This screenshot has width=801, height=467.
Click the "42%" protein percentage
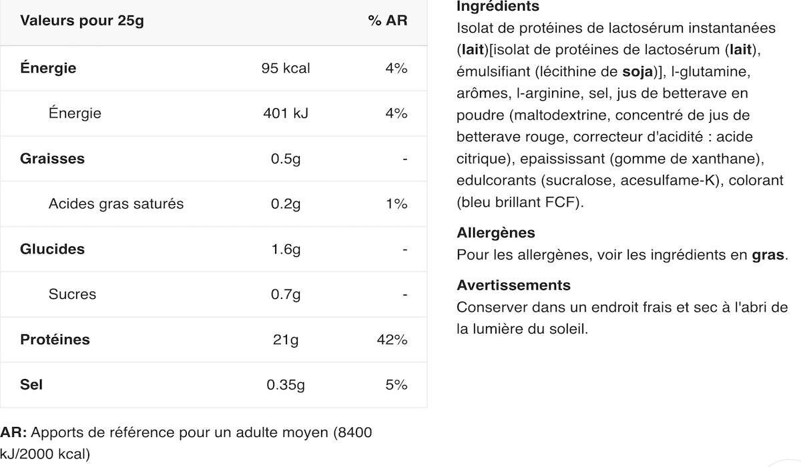392,340
